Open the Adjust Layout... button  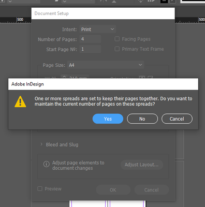[142, 165]
